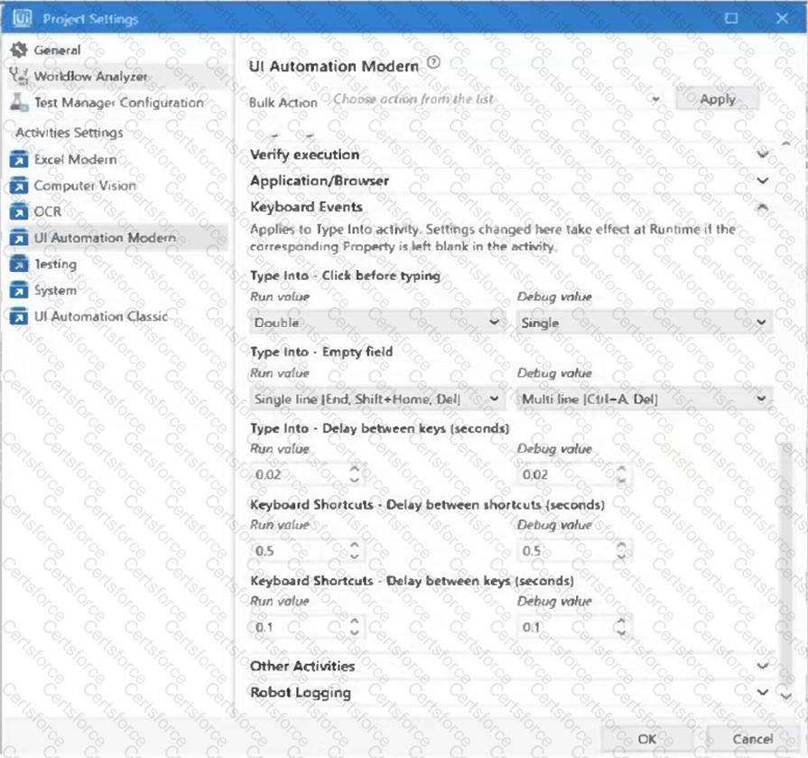Confirm settings with the OK button

coord(646,738)
